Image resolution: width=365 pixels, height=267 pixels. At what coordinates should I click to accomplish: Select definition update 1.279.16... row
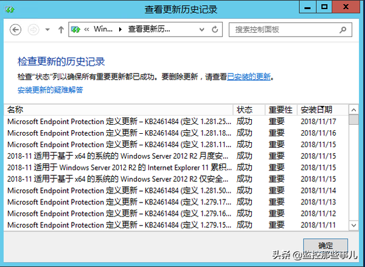tap(176, 213)
